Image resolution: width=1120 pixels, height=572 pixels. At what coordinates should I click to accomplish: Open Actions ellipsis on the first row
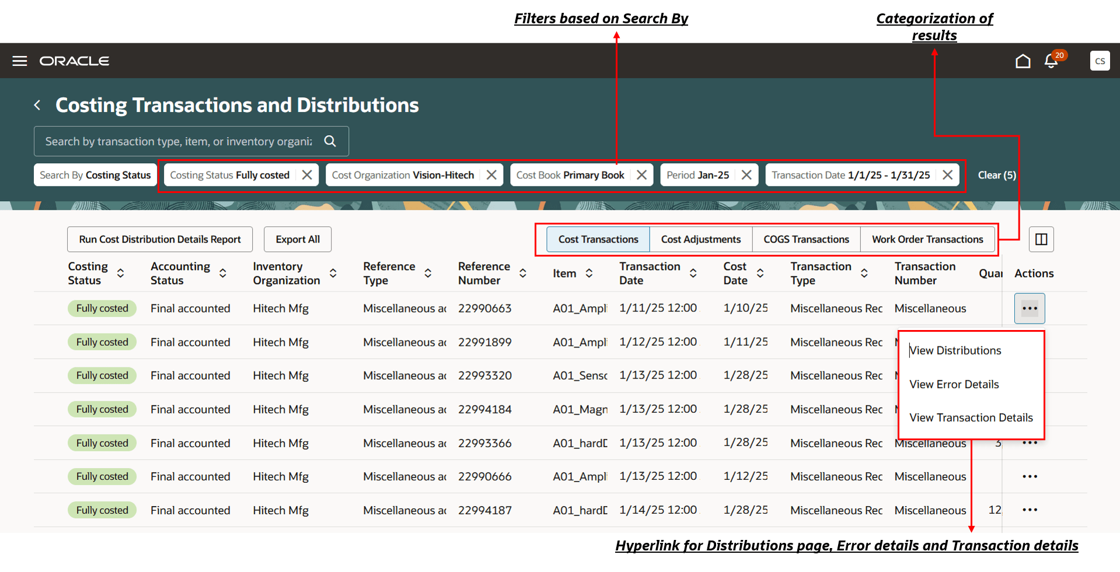click(1029, 308)
